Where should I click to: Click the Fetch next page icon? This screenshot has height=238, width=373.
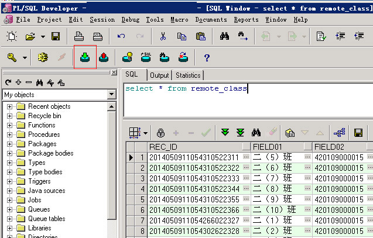click(225, 133)
